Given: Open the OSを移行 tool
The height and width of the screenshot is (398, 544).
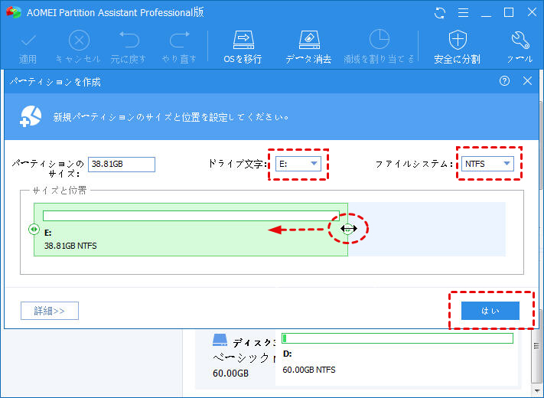Looking at the screenshot, I should [x=243, y=47].
